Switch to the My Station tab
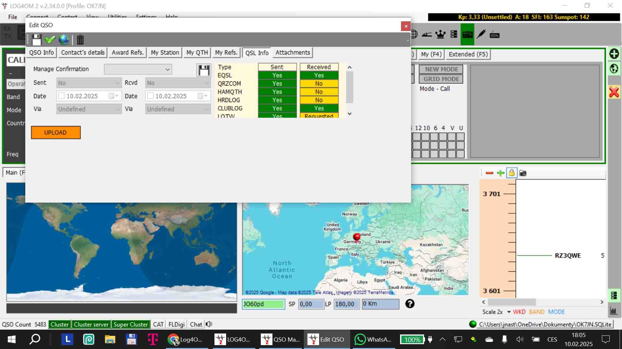 pyautogui.click(x=165, y=53)
